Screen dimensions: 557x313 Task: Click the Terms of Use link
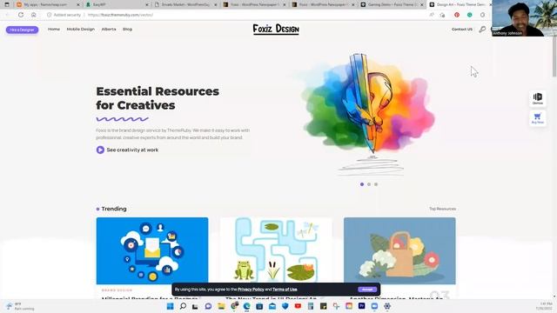tap(285, 290)
